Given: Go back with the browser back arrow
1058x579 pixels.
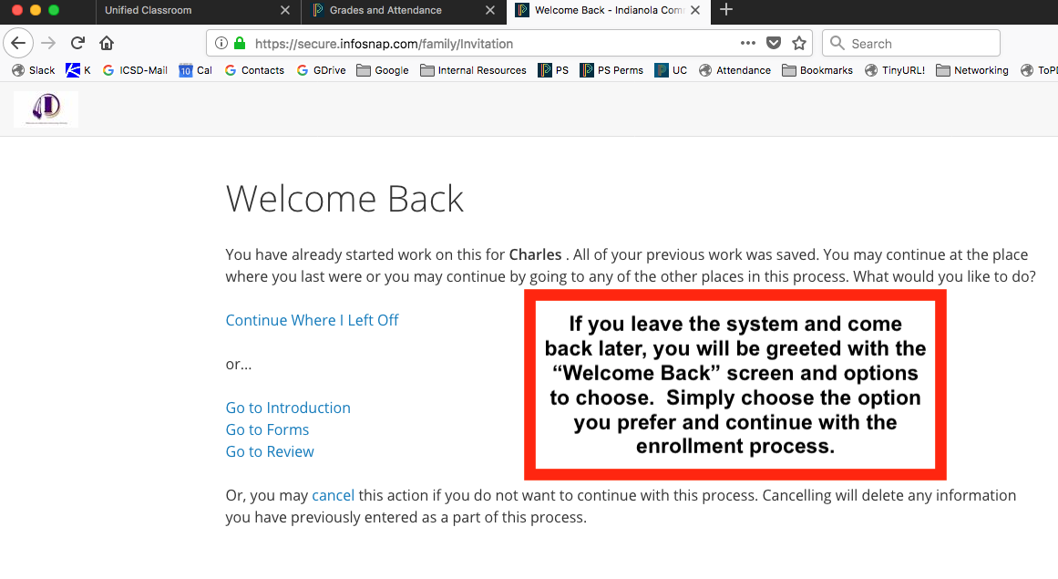Looking at the screenshot, I should 18,43.
